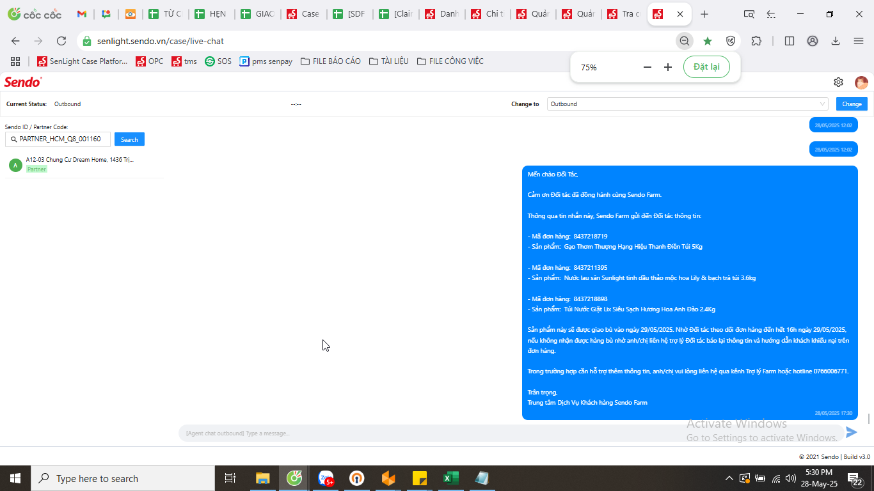The width and height of the screenshot is (874, 491).
Task: Open the browser hamburger menu
Action: coord(859,41)
